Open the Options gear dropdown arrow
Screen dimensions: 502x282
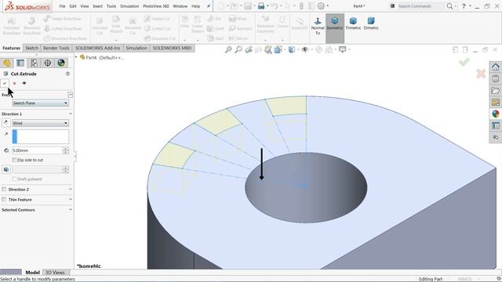328,6
